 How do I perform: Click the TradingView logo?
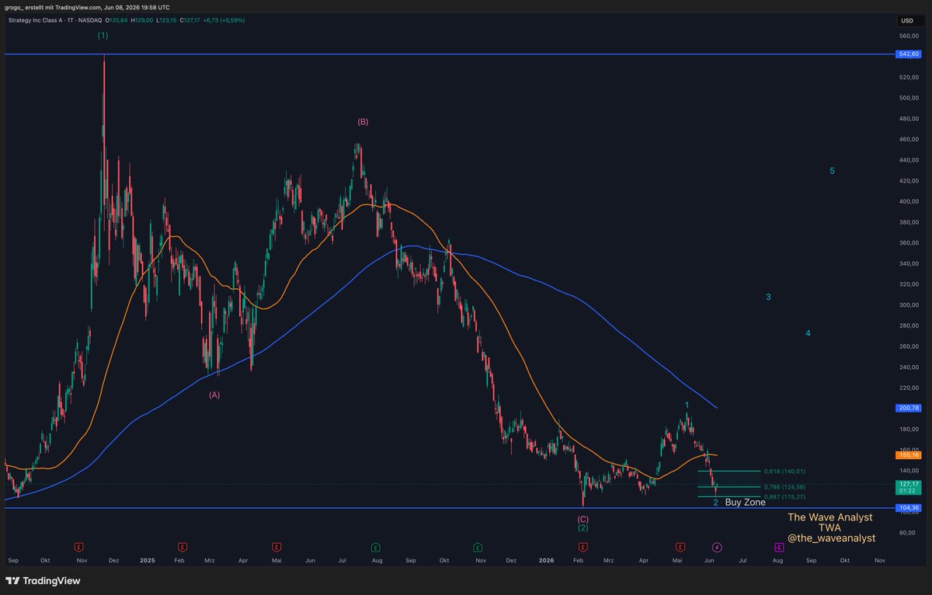click(x=43, y=580)
